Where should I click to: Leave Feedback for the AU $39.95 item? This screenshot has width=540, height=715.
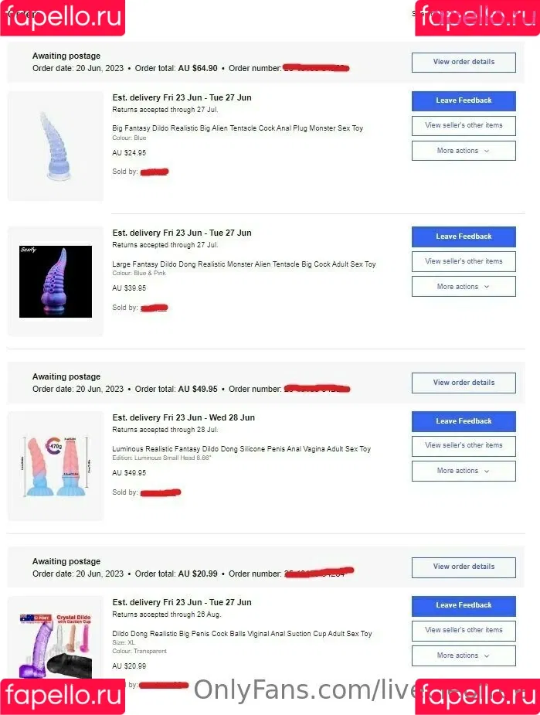click(x=464, y=237)
